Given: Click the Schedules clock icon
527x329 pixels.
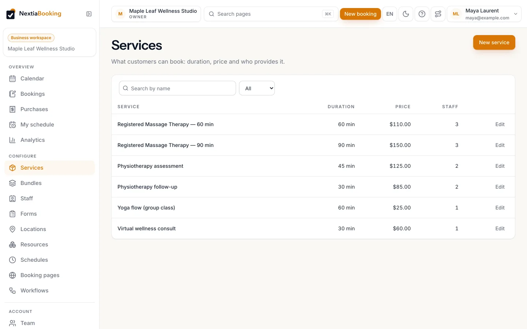Looking at the screenshot, I should point(12,260).
